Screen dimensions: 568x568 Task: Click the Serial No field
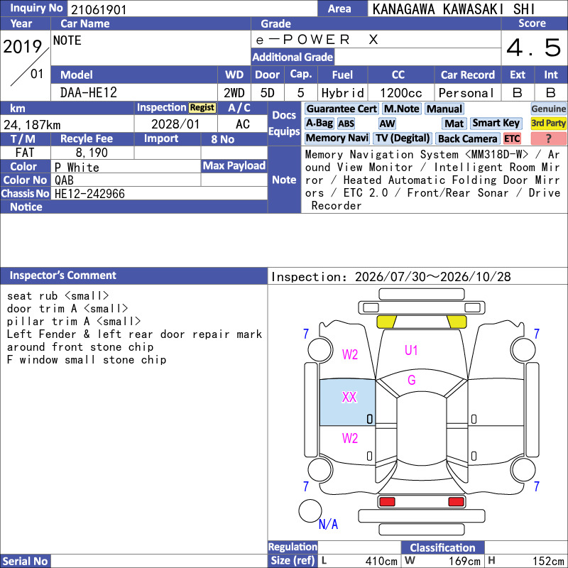pyautogui.click(x=159, y=561)
